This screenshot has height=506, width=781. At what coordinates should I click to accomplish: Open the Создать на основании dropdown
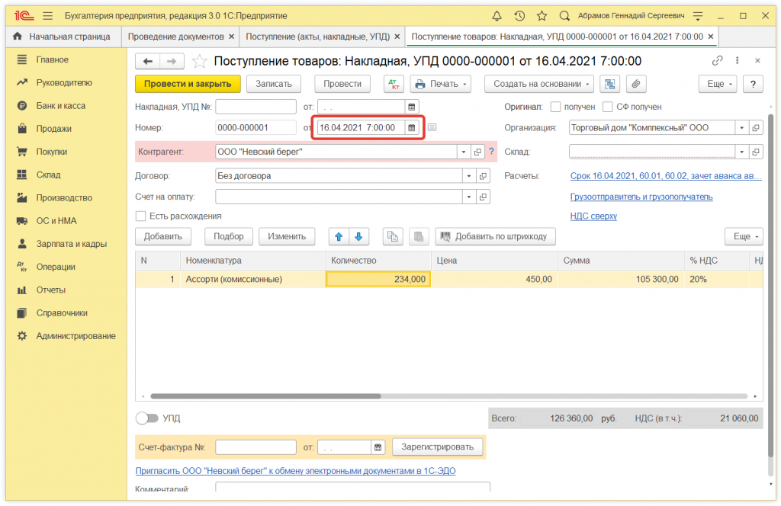[542, 84]
